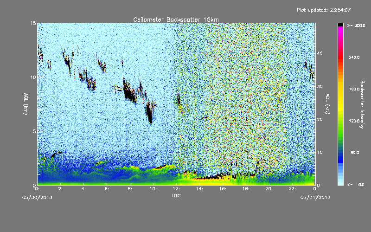The width and height of the screenshot is (371, 232).
Task: Click the 15 km tick on left axis
Action: pos(33,23)
